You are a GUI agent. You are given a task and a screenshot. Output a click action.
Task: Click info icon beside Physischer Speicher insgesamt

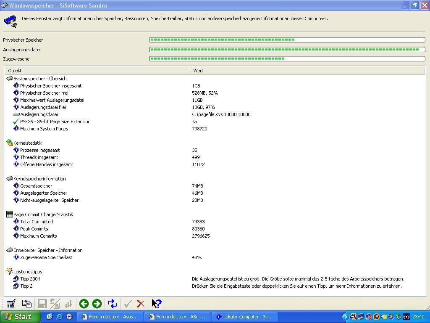tap(16, 86)
